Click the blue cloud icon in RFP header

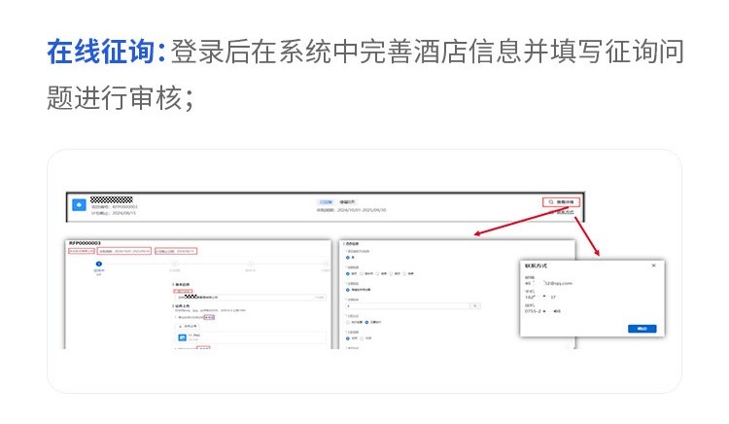pyautogui.click(x=79, y=204)
